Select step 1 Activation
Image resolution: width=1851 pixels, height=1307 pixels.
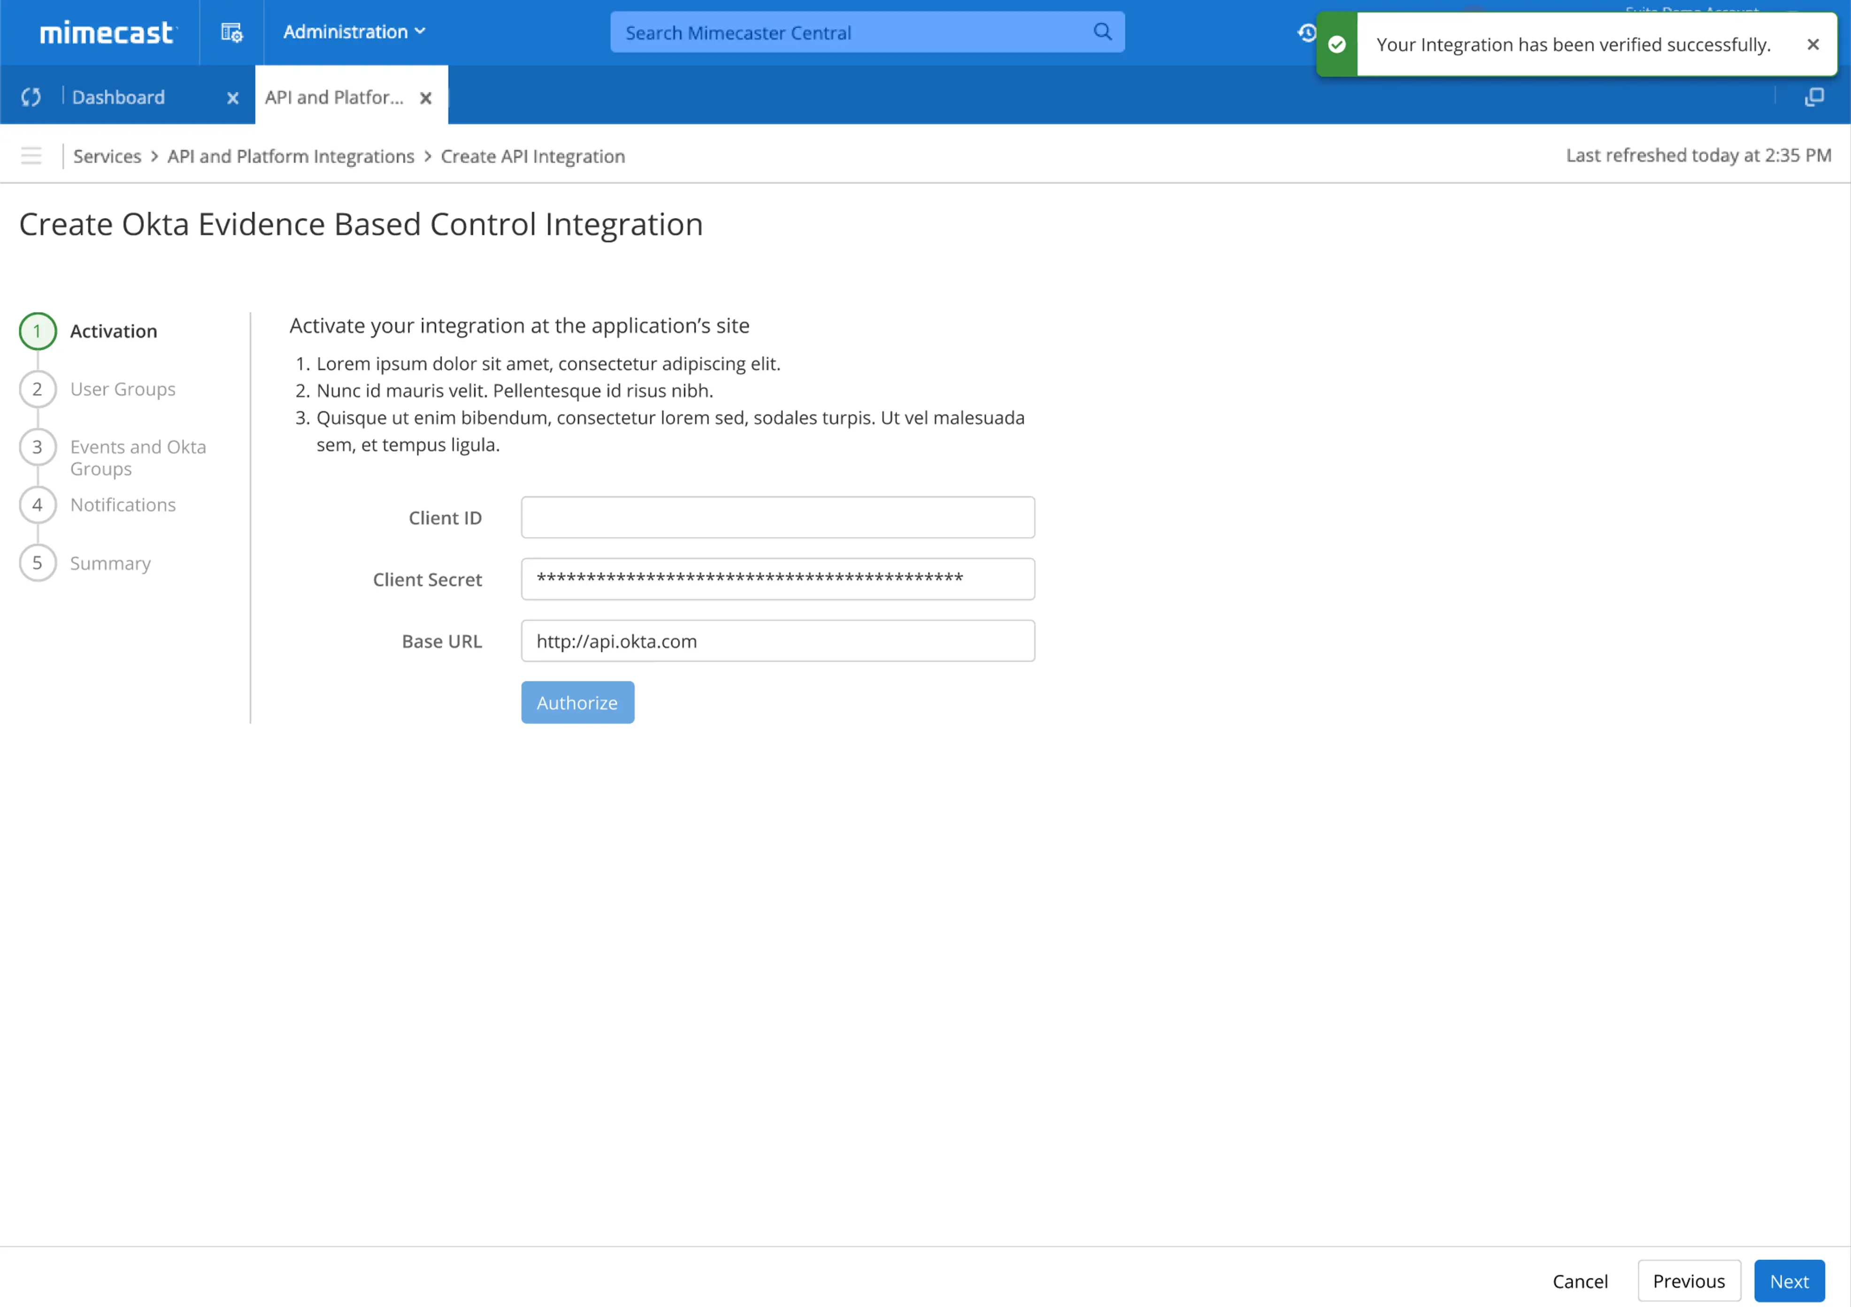coord(89,331)
